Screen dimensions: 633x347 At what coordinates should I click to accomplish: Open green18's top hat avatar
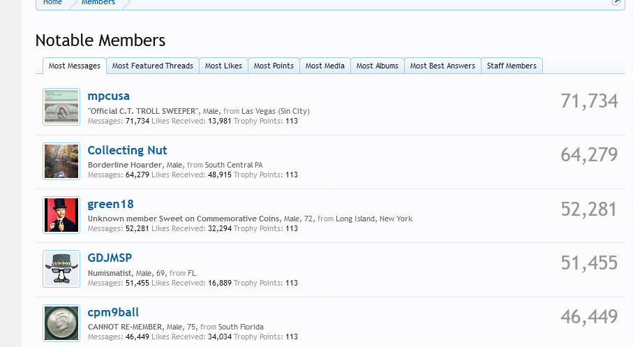point(61,215)
